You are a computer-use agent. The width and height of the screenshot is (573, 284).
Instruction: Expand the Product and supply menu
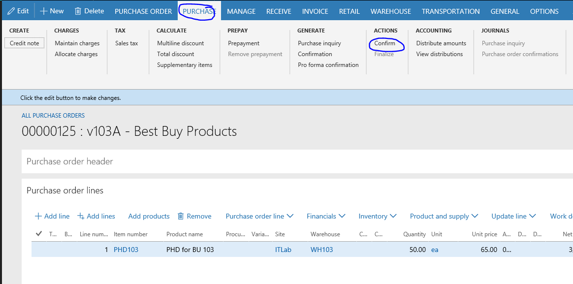444,217
